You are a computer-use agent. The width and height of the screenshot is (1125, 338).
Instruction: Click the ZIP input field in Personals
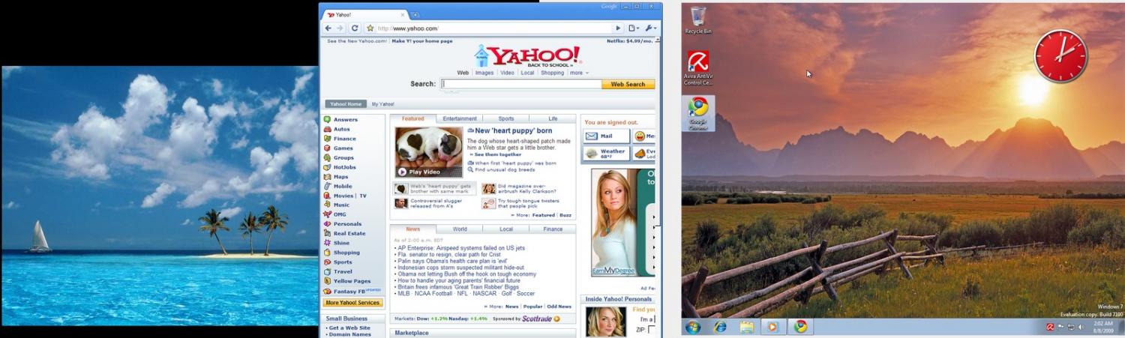pyautogui.click(x=652, y=329)
